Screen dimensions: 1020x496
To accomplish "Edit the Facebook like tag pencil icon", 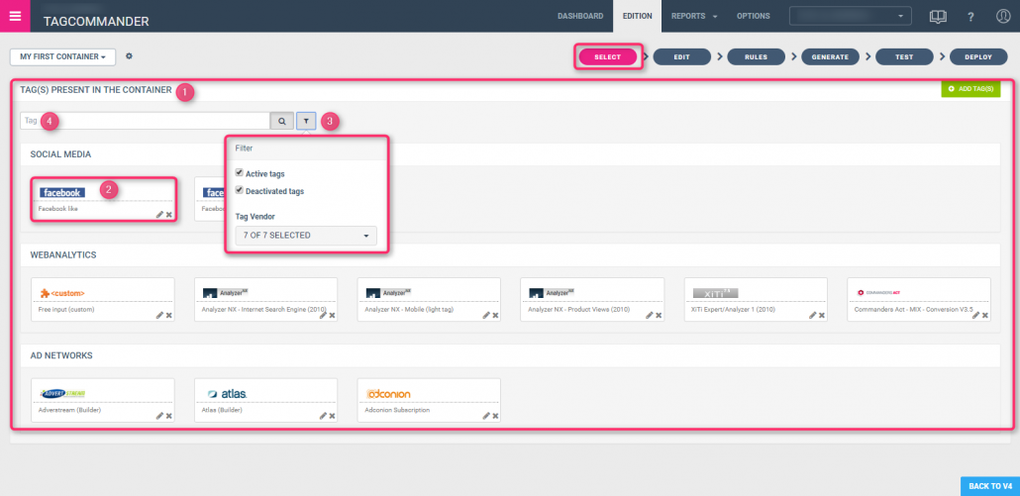I will click(x=159, y=215).
